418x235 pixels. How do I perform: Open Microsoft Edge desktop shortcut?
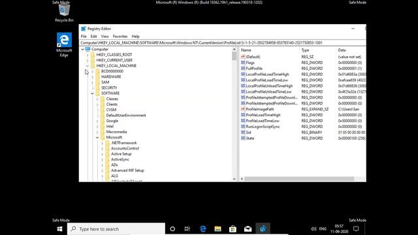(x=64, y=45)
